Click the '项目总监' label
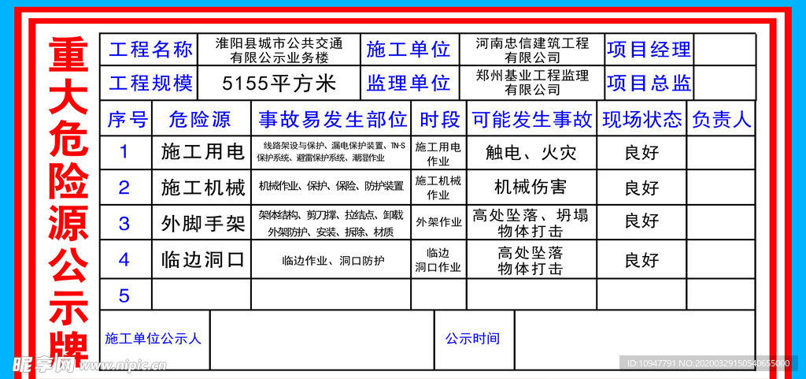 [x=649, y=83]
